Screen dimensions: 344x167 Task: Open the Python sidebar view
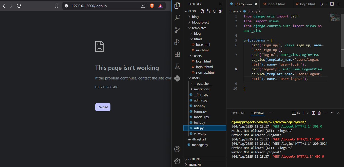pos(178,78)
